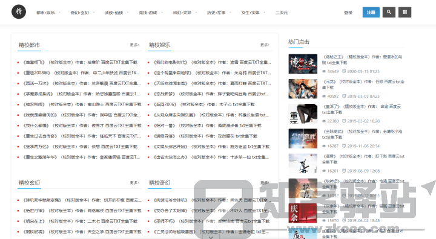Open the 竞技•游戏 nav menu
This screenshot has height=239, width=436.
(x=148, y=13)
